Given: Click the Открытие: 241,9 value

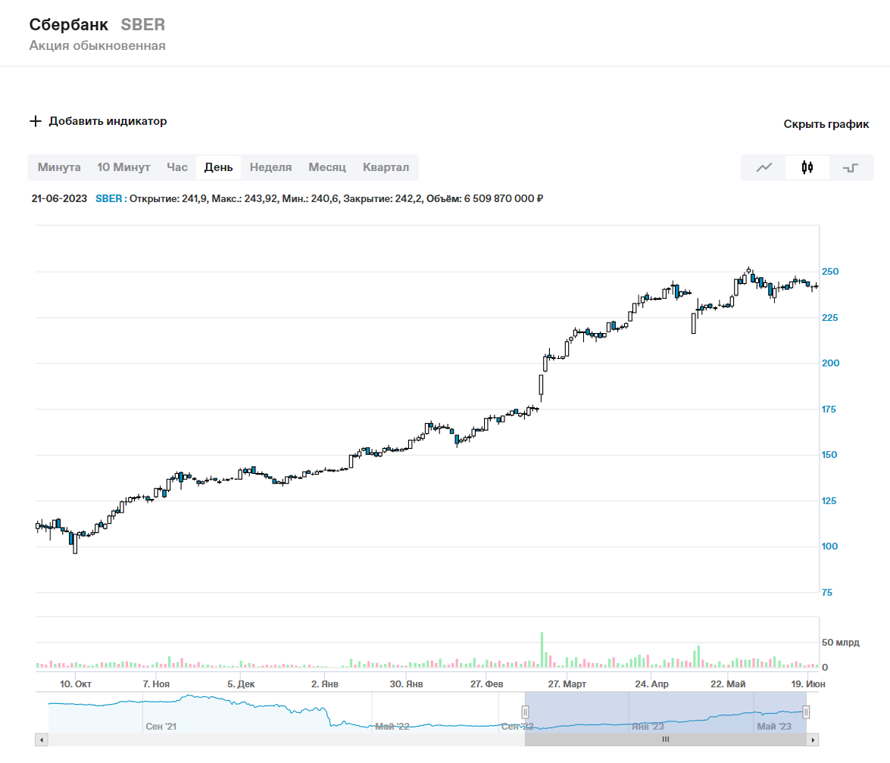Looking at the screenshot, I should click(169, 198).
